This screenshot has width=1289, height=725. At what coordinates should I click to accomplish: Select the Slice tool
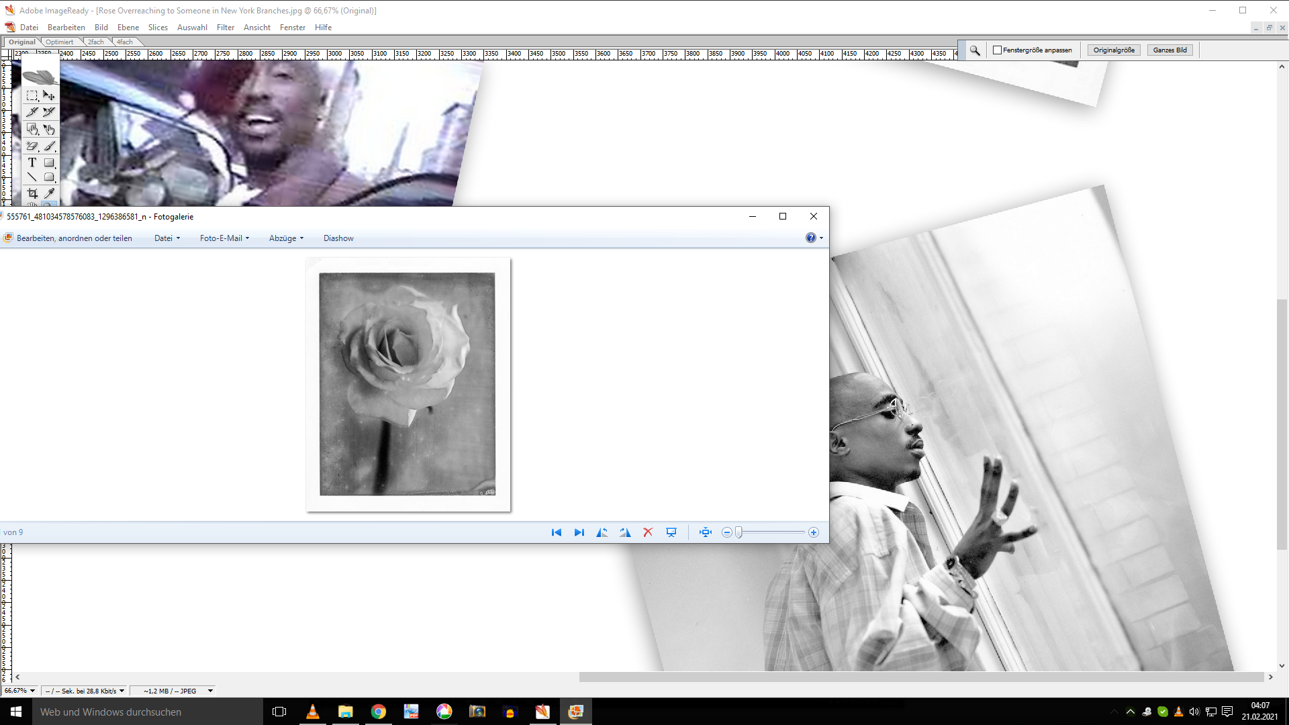(x=32, y=112)
